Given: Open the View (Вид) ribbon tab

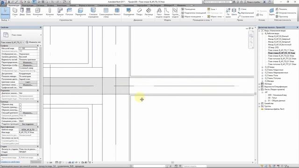Looking at the screenshot, I should [x=119, y=5].
